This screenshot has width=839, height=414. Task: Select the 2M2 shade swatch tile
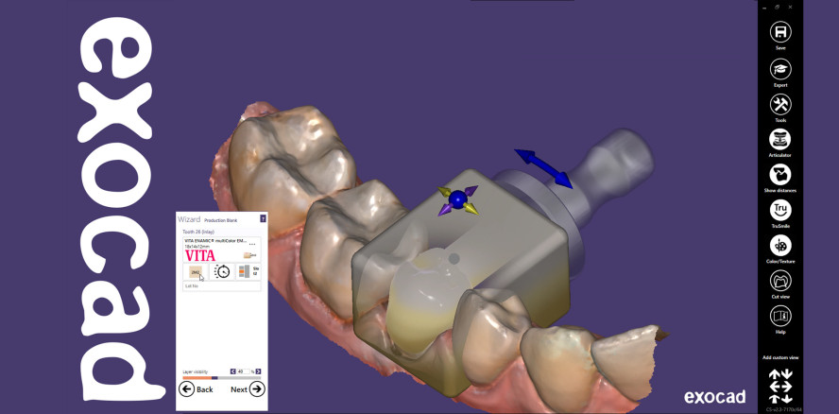point(196,271)
